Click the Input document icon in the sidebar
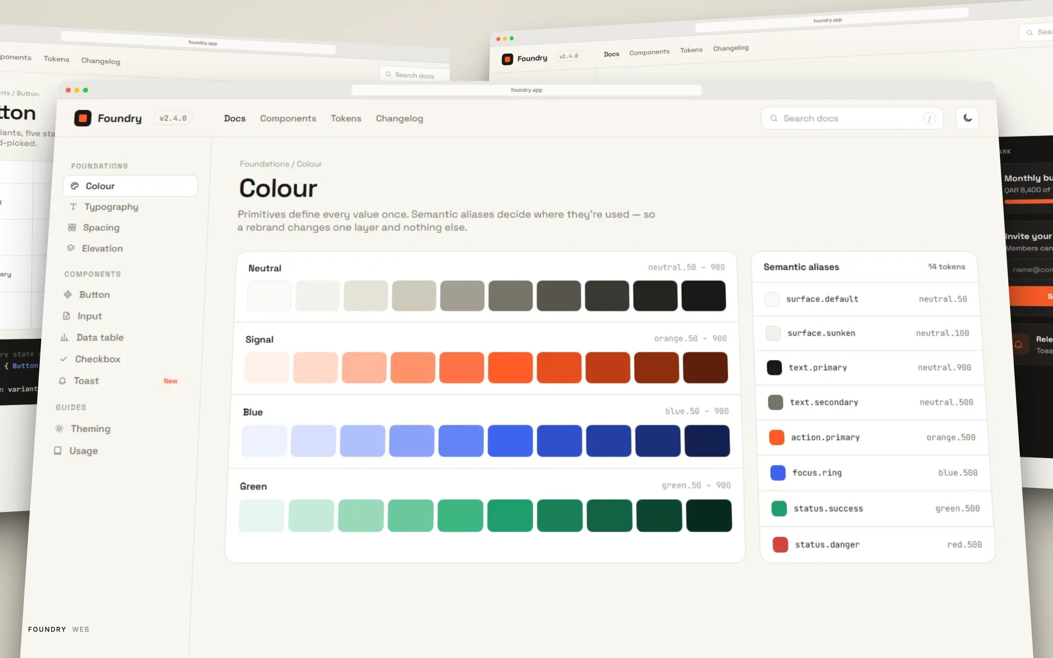 (x=66, y=316)
